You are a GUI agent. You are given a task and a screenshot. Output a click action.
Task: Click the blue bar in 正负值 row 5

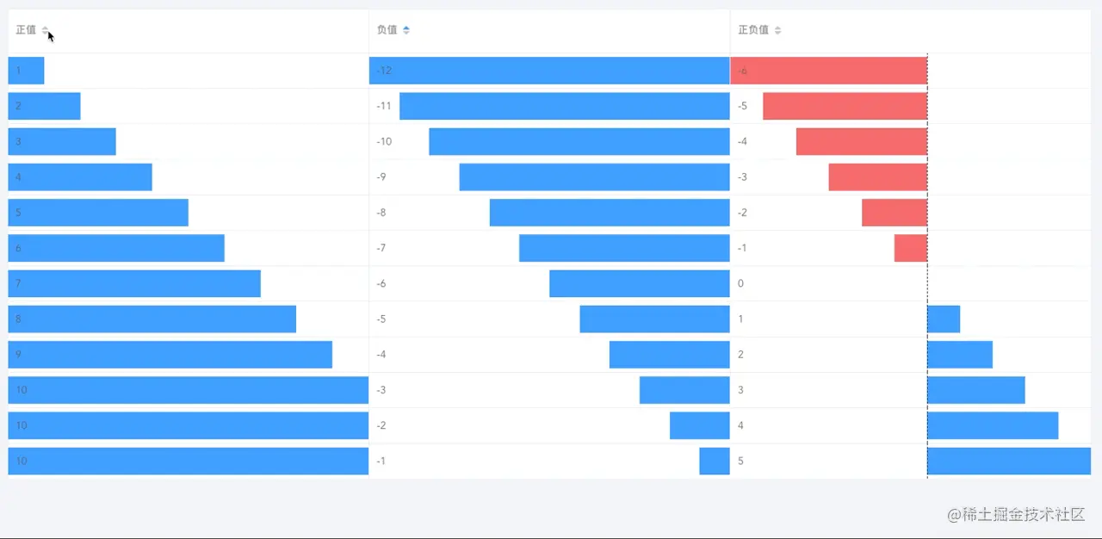coord(1008,461)
